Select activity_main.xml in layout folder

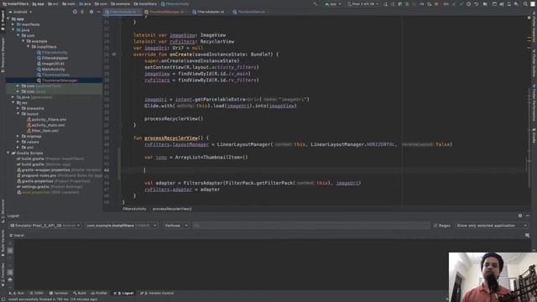point(48,125)
